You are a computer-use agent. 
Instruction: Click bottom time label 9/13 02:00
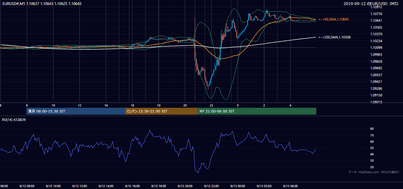click(264, 186)
